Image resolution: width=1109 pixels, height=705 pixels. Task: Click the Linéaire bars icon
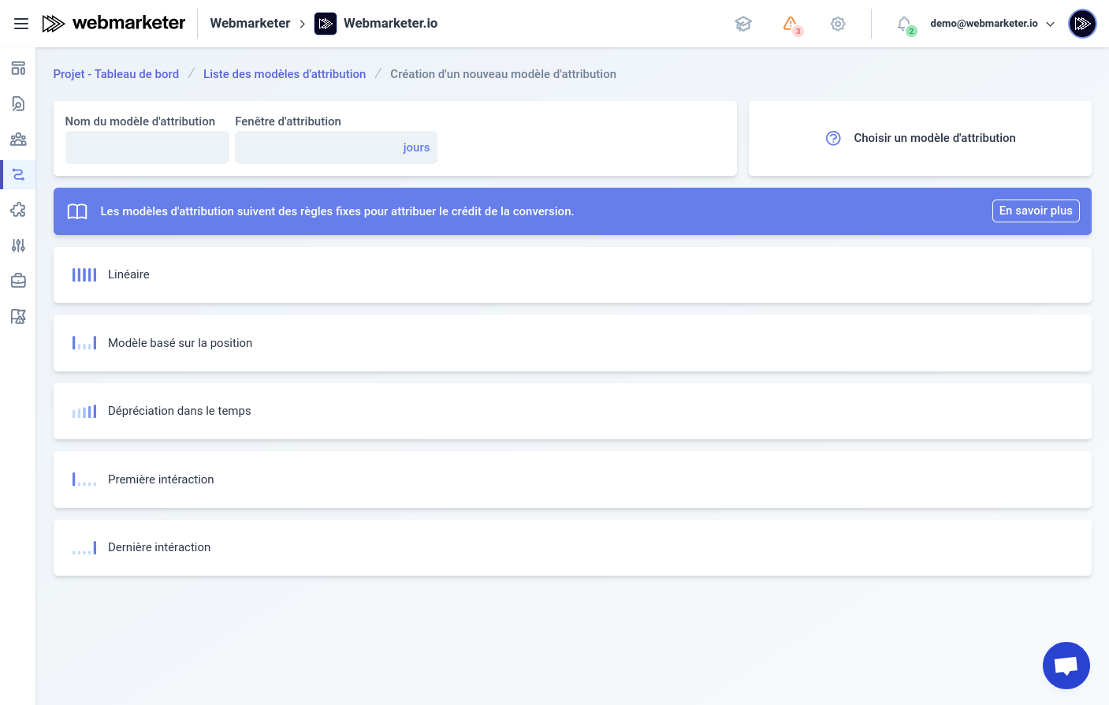click(84, 274)
